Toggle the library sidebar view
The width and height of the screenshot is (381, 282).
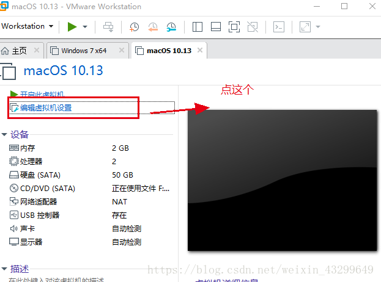pyautogui.click(x=198, y=27)
